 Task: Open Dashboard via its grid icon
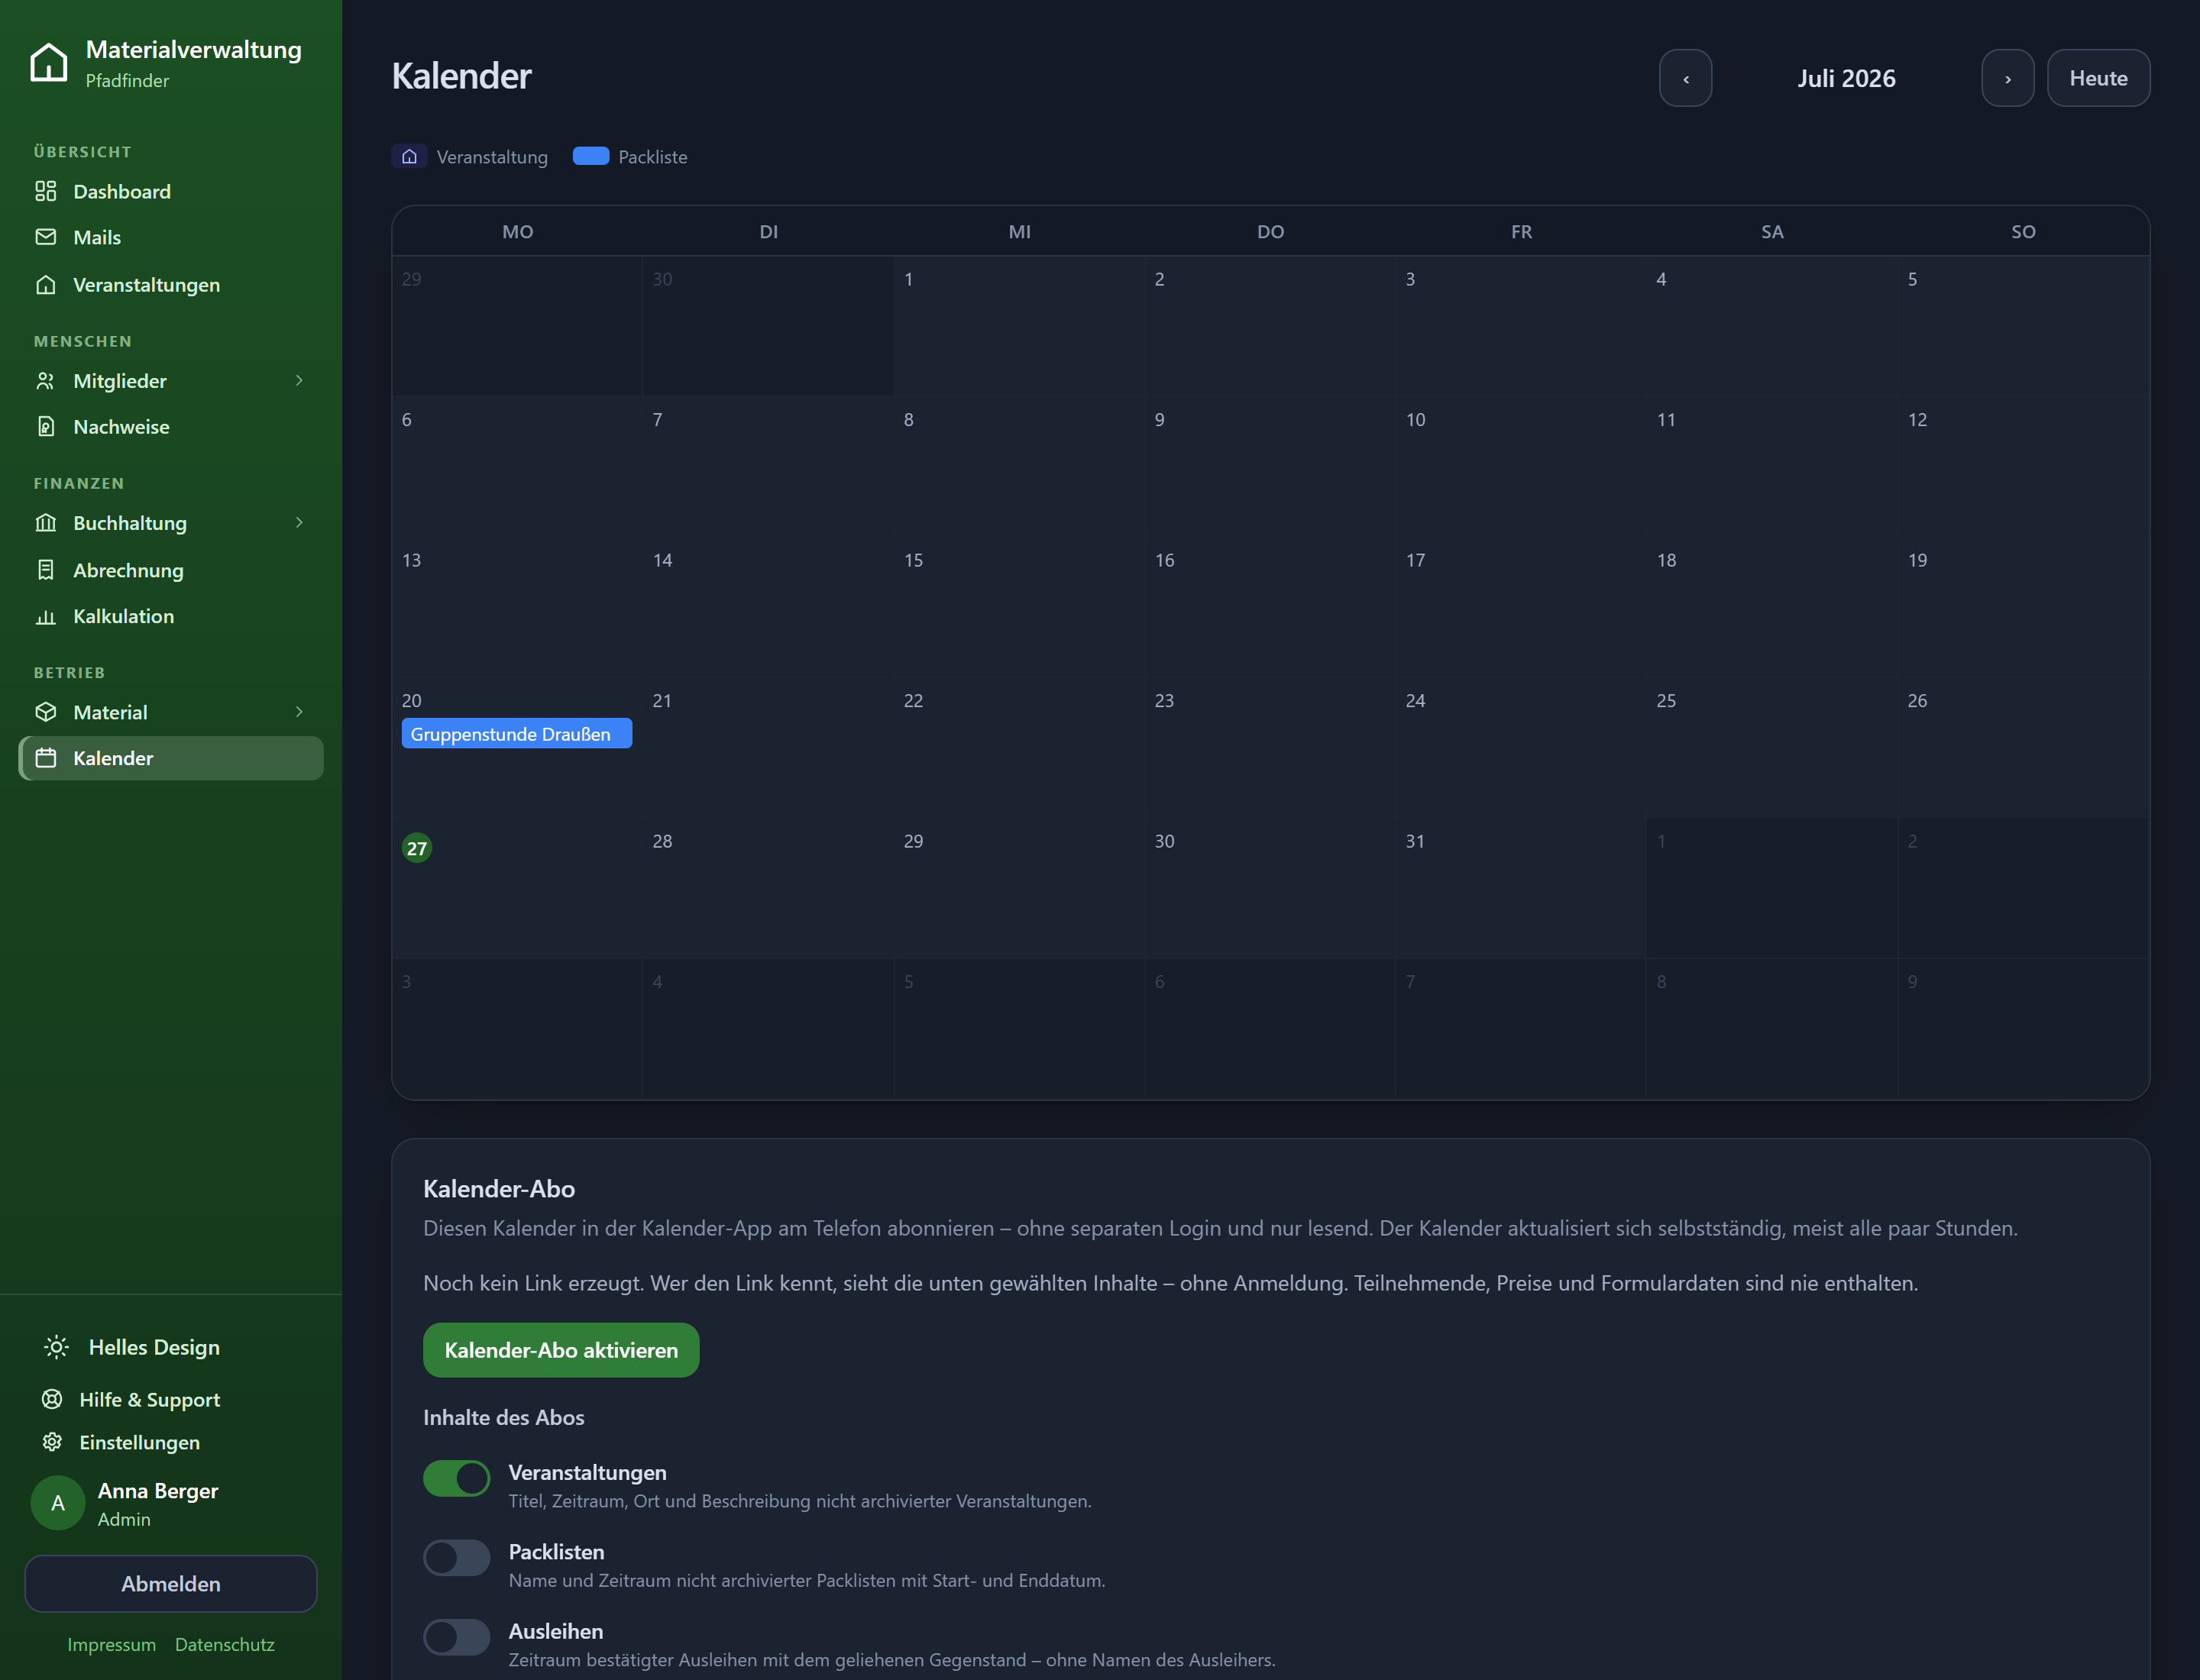[x=46, y=191]
